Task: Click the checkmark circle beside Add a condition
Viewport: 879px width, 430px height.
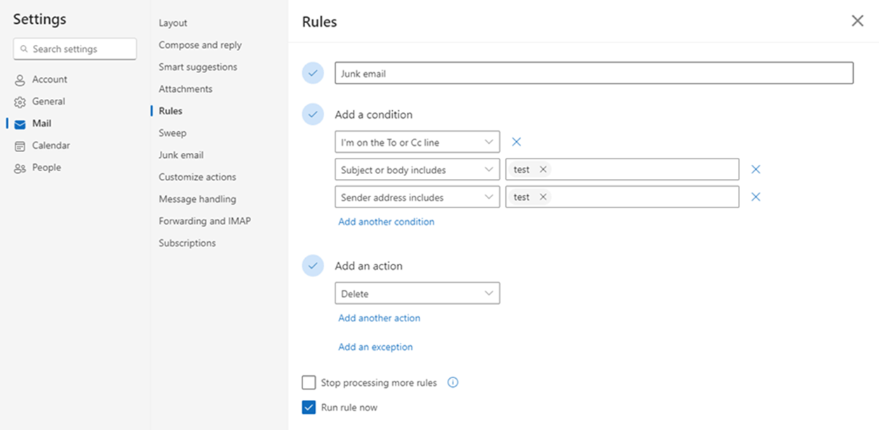Action: [313, 114]
